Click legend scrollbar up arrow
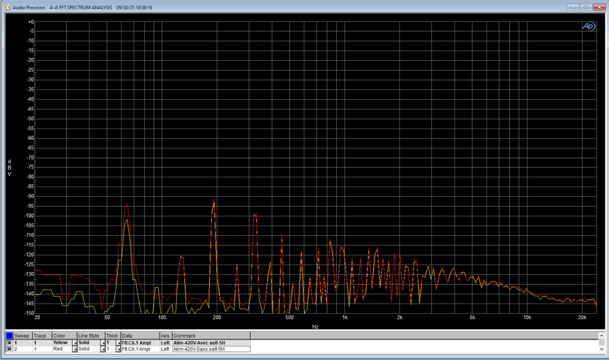Screen dimensions: 609x360 coord(602,336)
